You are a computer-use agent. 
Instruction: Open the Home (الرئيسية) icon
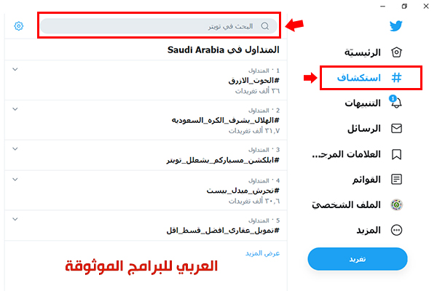(x=397, y=52)
